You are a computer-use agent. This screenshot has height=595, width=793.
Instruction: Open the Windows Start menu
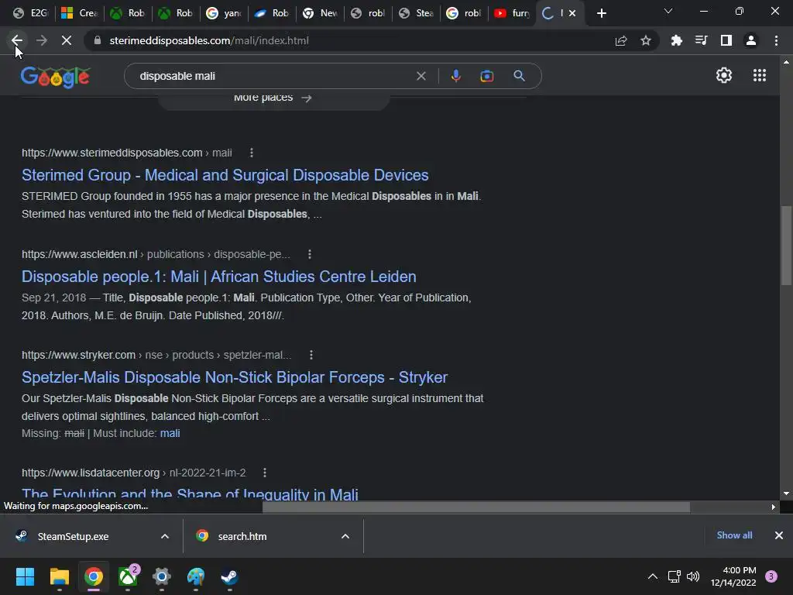pos(25,576)
